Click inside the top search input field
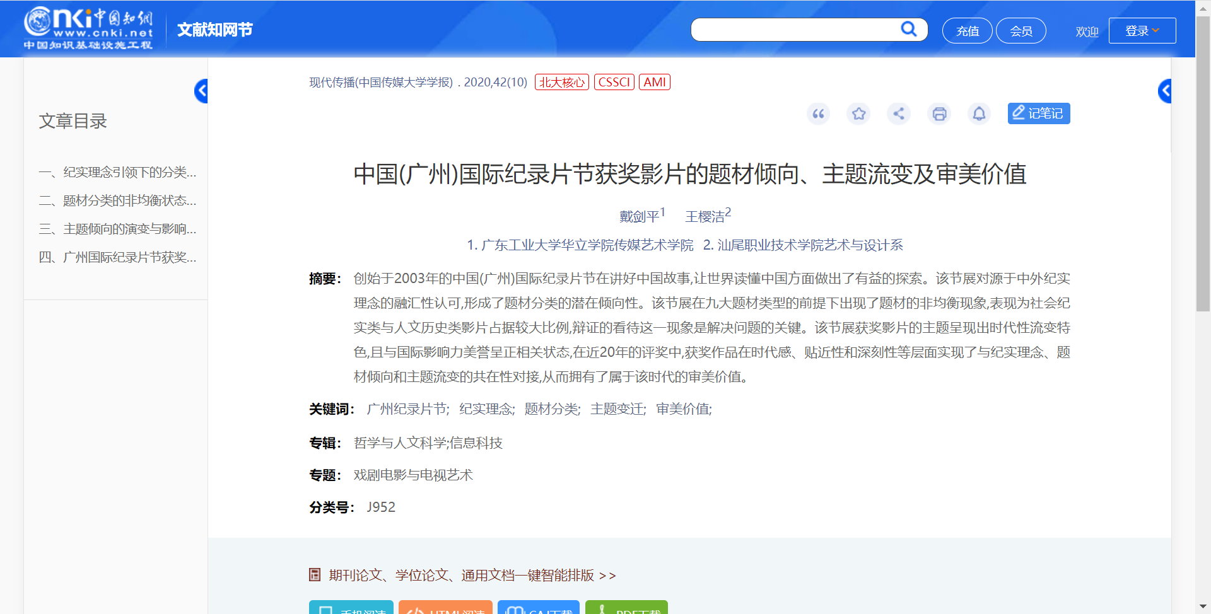The width and height of the screenshot is (1211, 614). tap(795, 29)
